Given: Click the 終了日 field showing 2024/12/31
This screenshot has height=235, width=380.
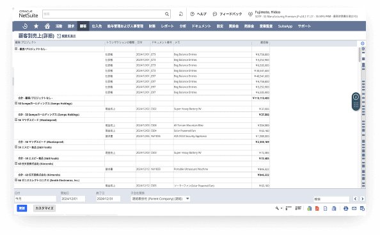Looking at the screenshot, I should click(x=108, y=199).
